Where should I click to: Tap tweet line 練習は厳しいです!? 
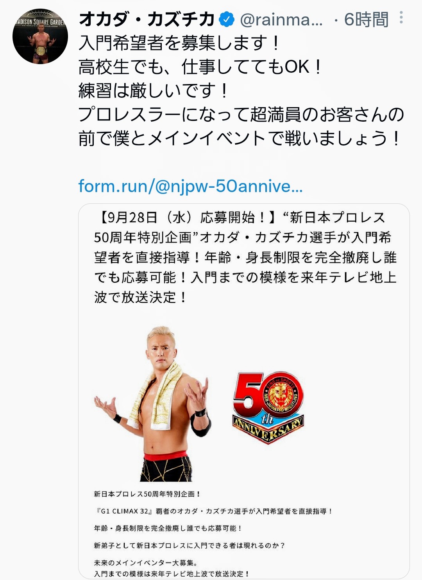(153, 91)
